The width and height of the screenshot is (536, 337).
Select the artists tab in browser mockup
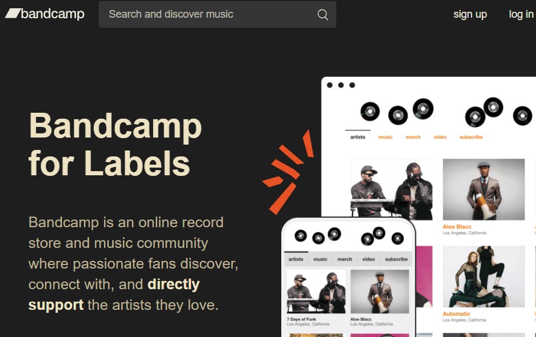[358, 137]
